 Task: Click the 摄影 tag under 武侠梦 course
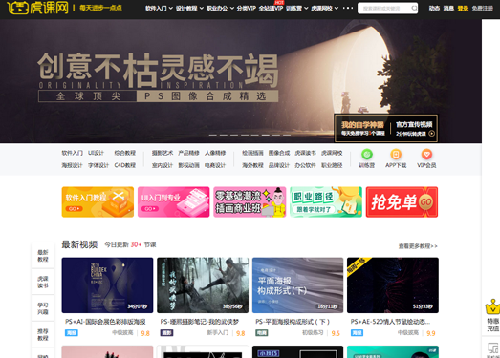pos(166,333)
